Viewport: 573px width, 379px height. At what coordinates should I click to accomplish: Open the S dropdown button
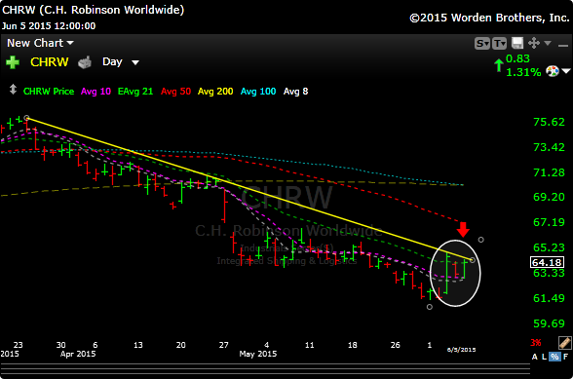coord(482,44)
